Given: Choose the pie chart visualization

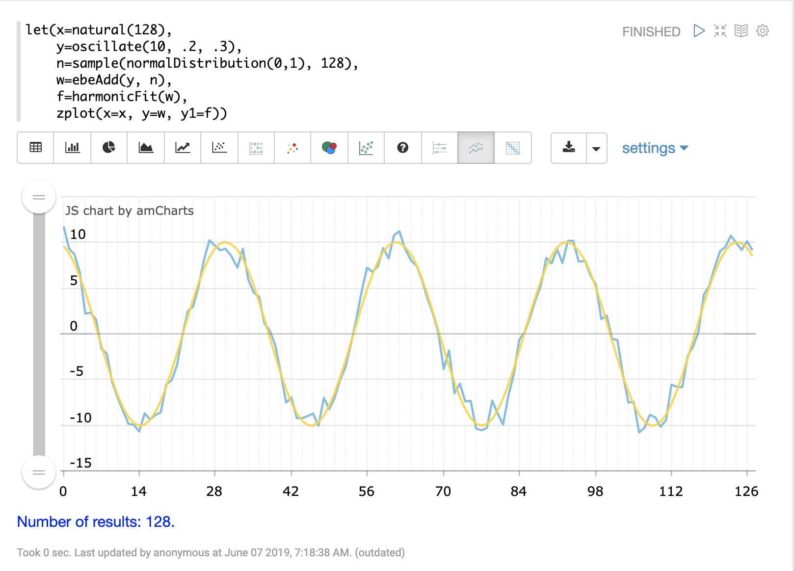Looking at the screenshot, I should 109,148.
